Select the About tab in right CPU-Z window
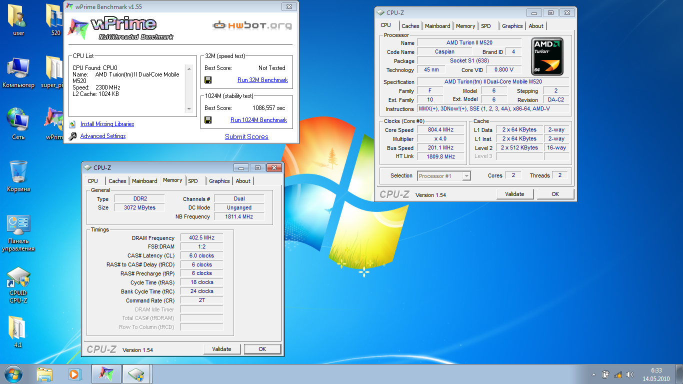The image size is (683, 384). (536, 26)
